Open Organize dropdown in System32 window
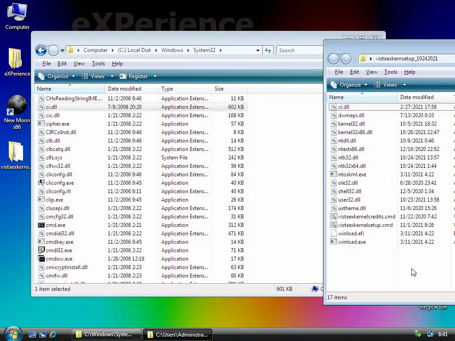455x341 pixels. pyautogui.click(x=56, y=76)
